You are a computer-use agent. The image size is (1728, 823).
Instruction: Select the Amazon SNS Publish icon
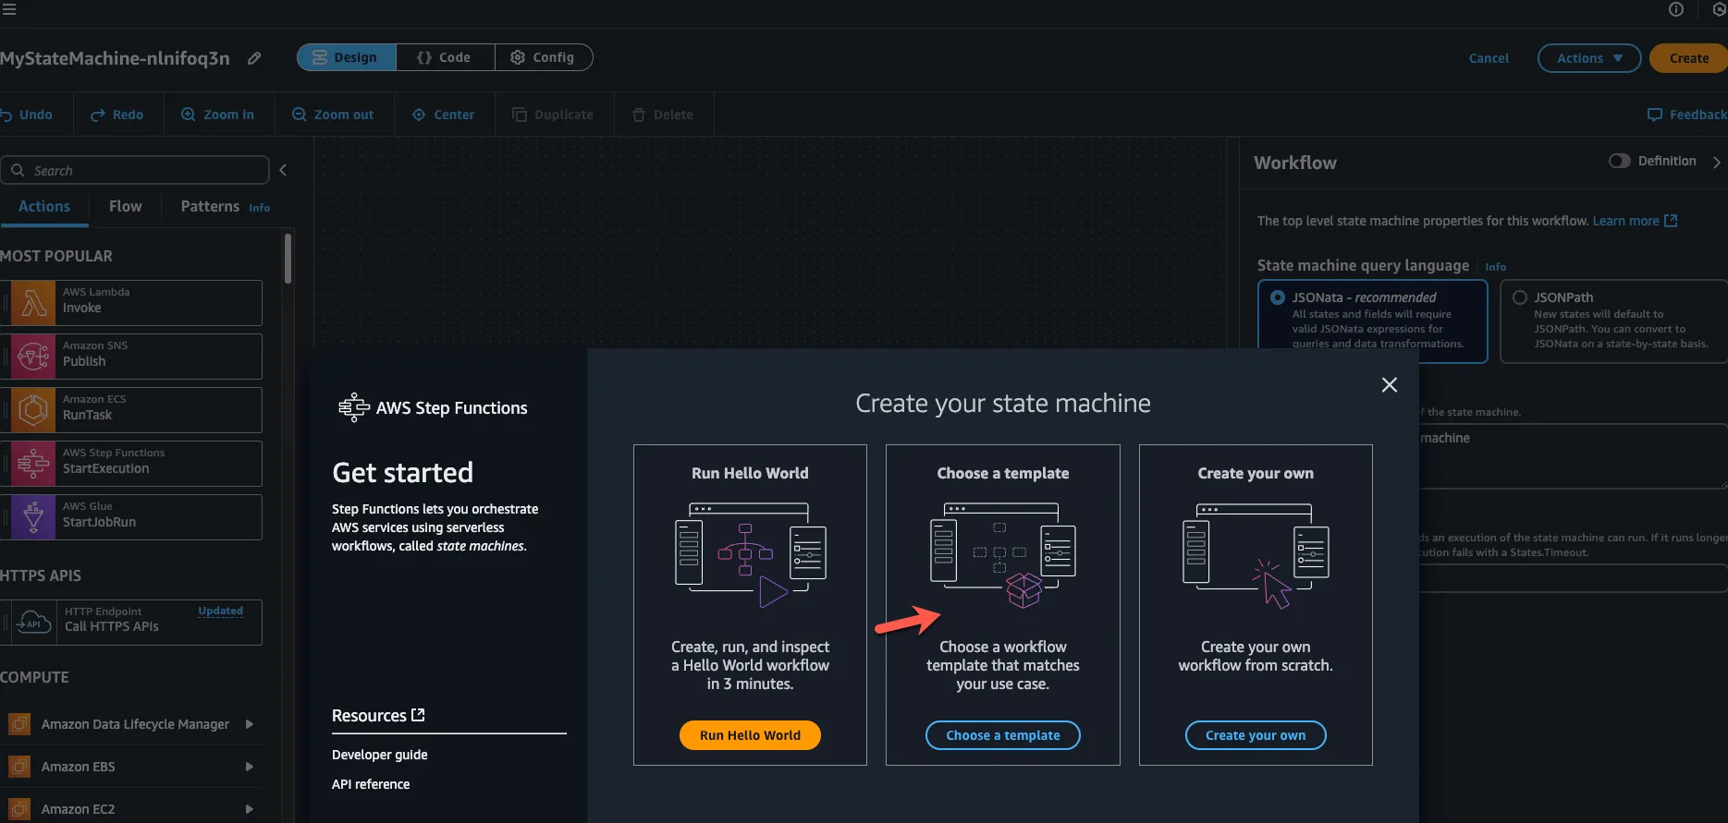click(x=33, y=357)
